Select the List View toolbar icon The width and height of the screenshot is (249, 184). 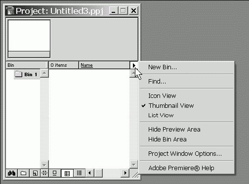click(79, 173)
